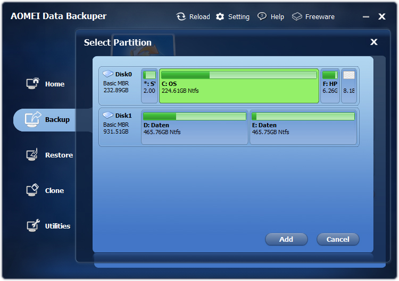399x281 pixels.
Task: Click the Help text label
Action: point(277,17)
